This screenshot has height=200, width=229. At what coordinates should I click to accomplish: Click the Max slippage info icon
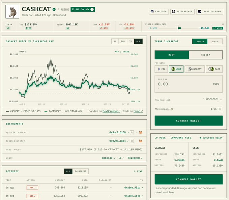click(172, 109)
